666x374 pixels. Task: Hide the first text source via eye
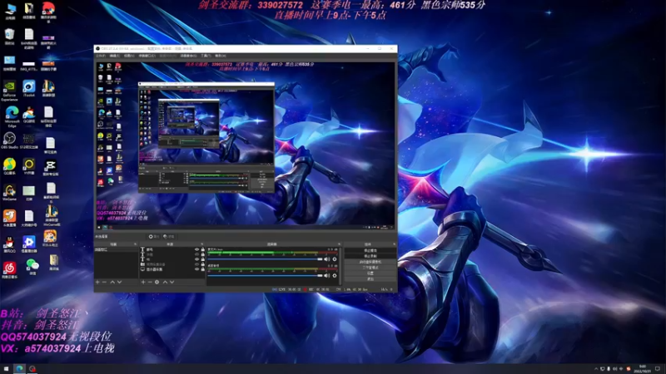[196, 250]
